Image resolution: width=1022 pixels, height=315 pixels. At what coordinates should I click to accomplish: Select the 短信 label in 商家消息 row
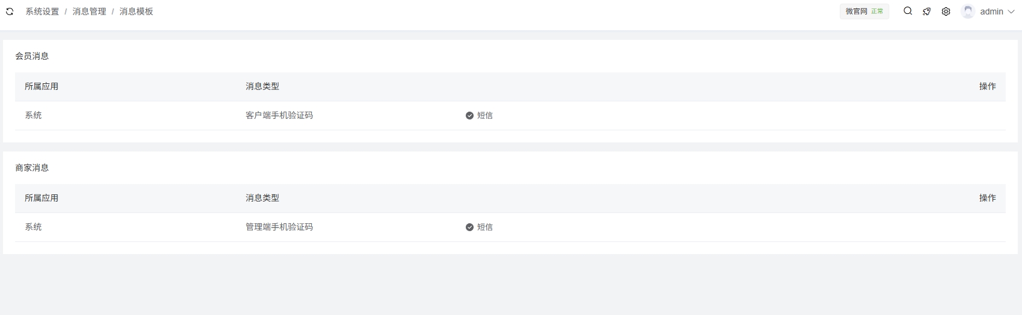[x=485, y=227]
